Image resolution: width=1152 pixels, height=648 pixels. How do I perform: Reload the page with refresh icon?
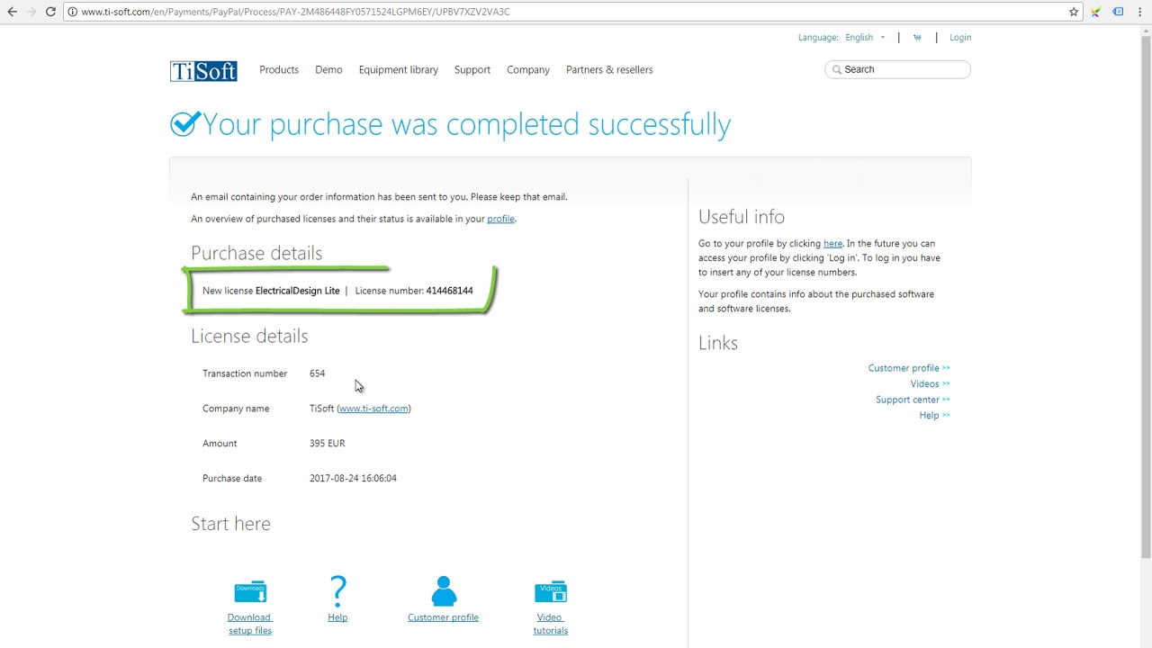50,12
